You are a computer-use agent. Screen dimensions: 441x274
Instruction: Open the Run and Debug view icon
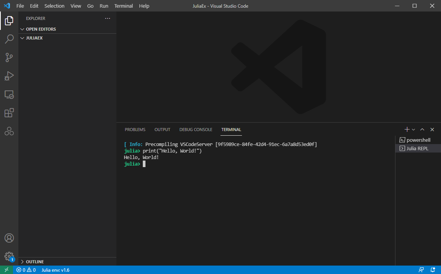(x=9, y=76)
